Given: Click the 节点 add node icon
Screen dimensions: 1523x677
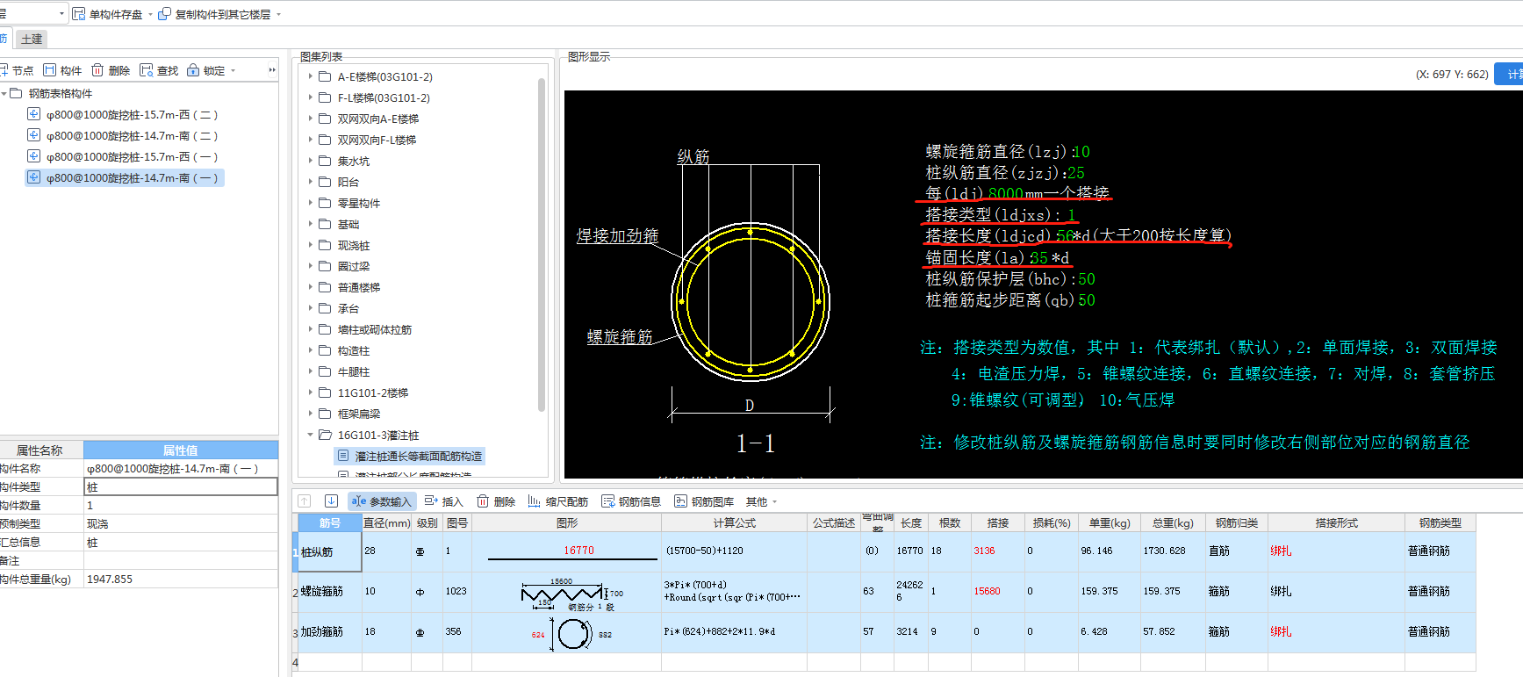Looking at the screenshot, I should (4, 70).
